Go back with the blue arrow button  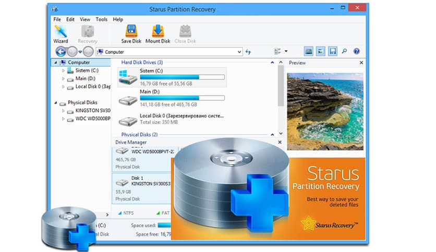[x=61, y=52]
